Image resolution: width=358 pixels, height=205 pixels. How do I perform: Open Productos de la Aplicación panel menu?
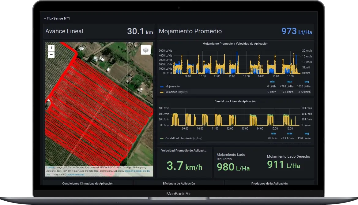pos(269,183)
